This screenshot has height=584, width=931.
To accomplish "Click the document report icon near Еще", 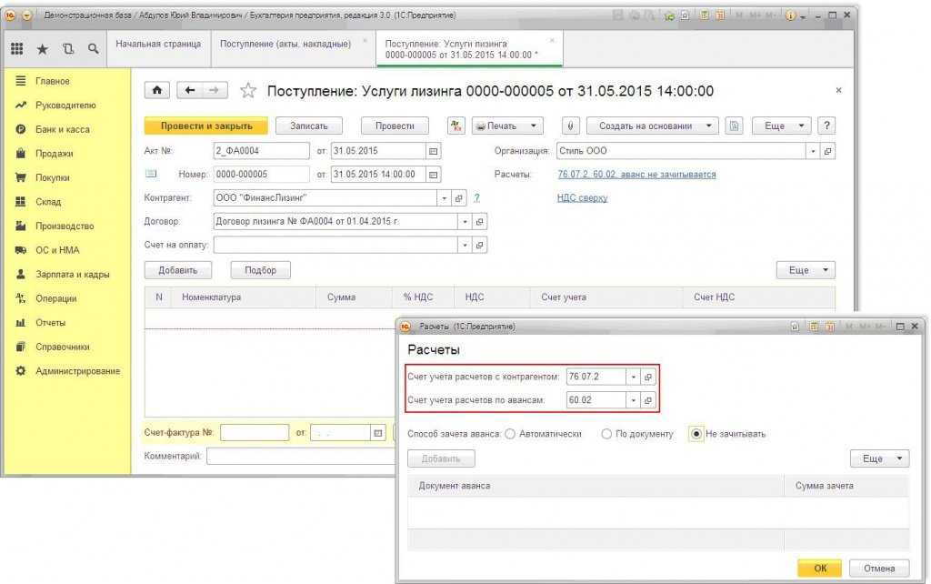I will [x=734, y=126].
